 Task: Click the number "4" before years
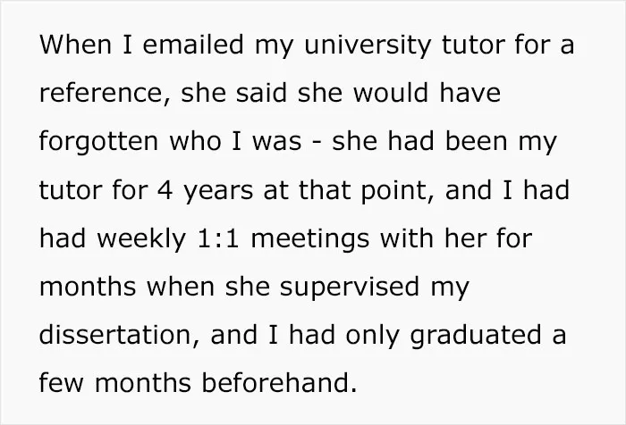(x=165, y=190)
